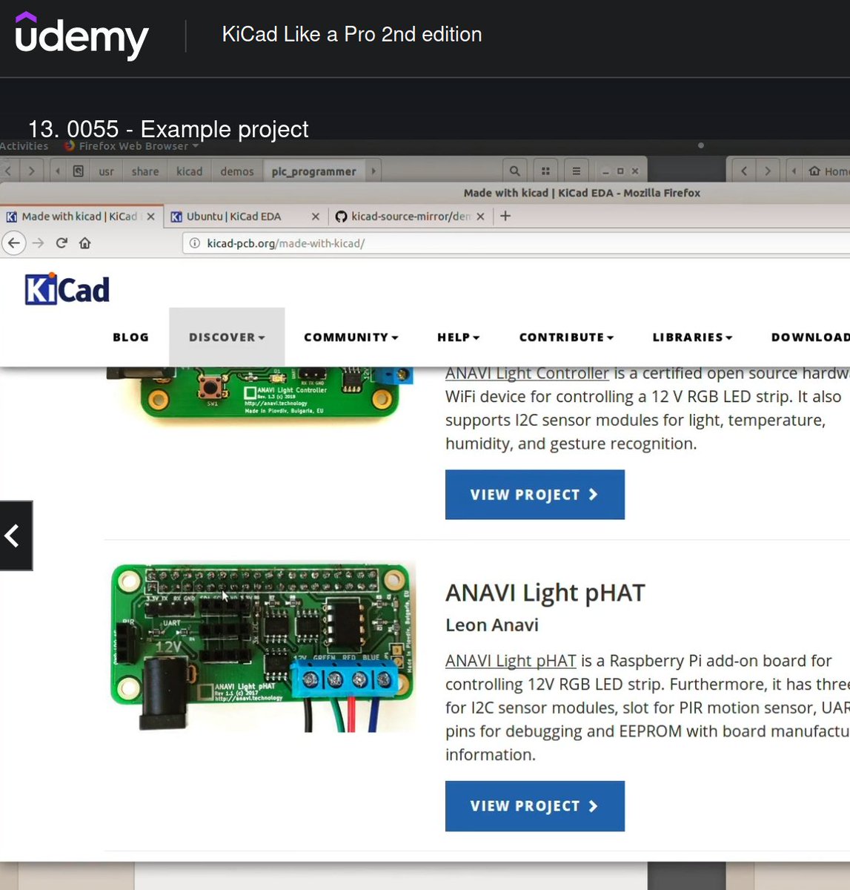Click the search icon in the file manager toolbar
850x890 pixels.
[x=514, y=170]
